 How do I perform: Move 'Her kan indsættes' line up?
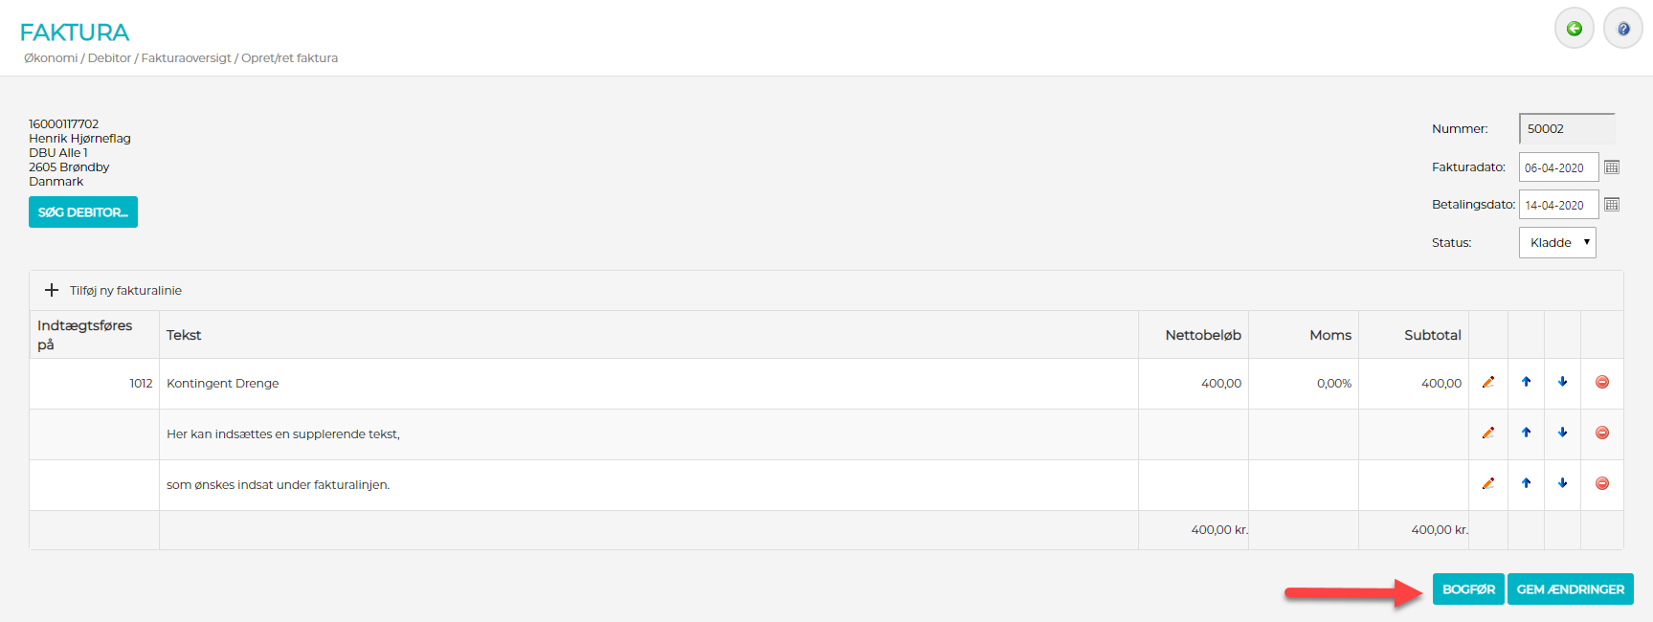1527,433
